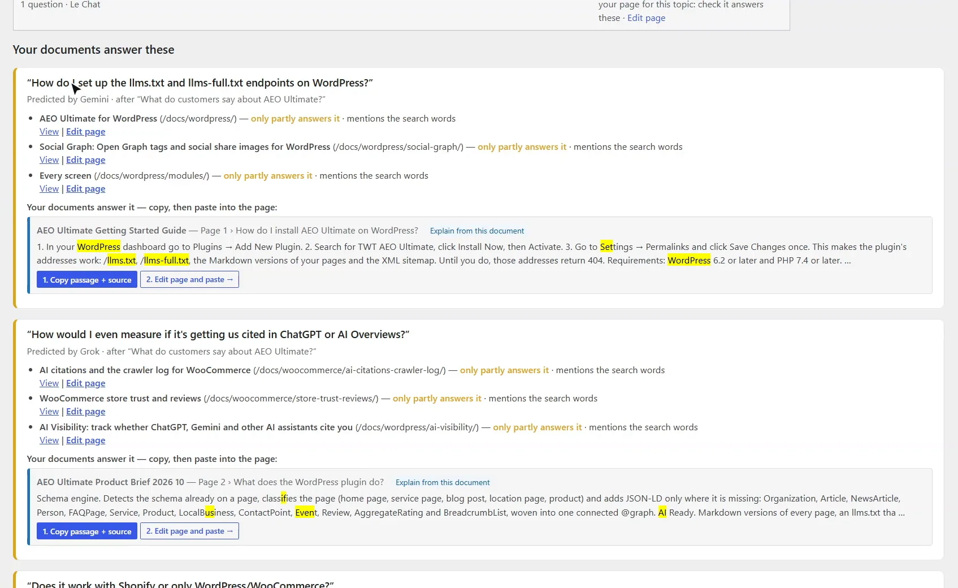Click 'AEO Ultimate Product Brief 2026 10' title
The height and width of the screenshot is (588, 958).
coord(110,482)
